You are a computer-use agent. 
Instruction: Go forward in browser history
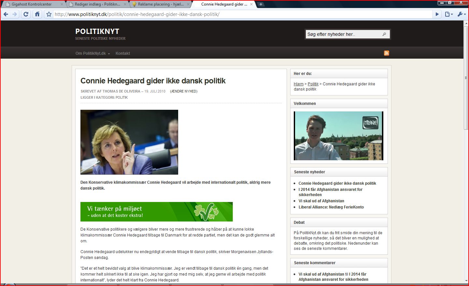(14, 14)
